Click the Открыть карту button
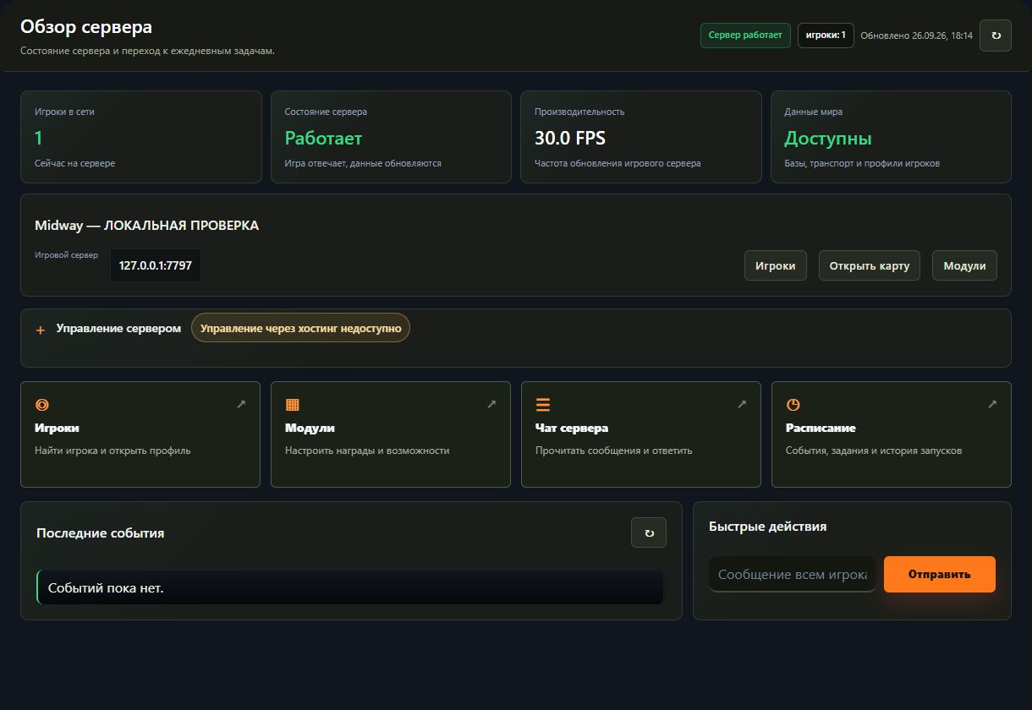 (x=870, y=265)
